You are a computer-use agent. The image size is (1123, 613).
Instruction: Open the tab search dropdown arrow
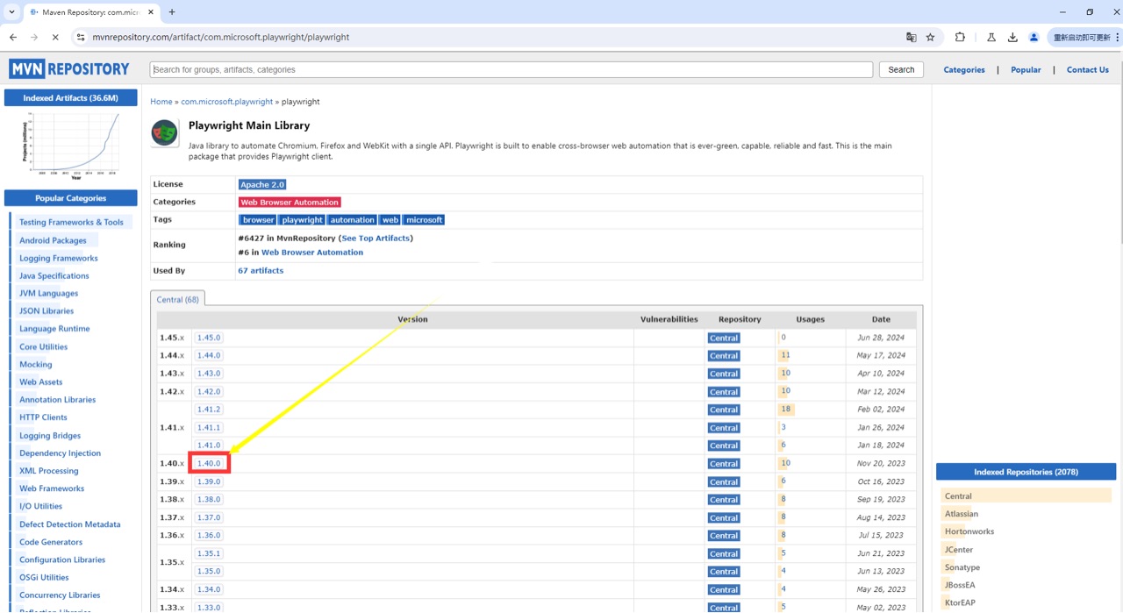tap(11, 12)
